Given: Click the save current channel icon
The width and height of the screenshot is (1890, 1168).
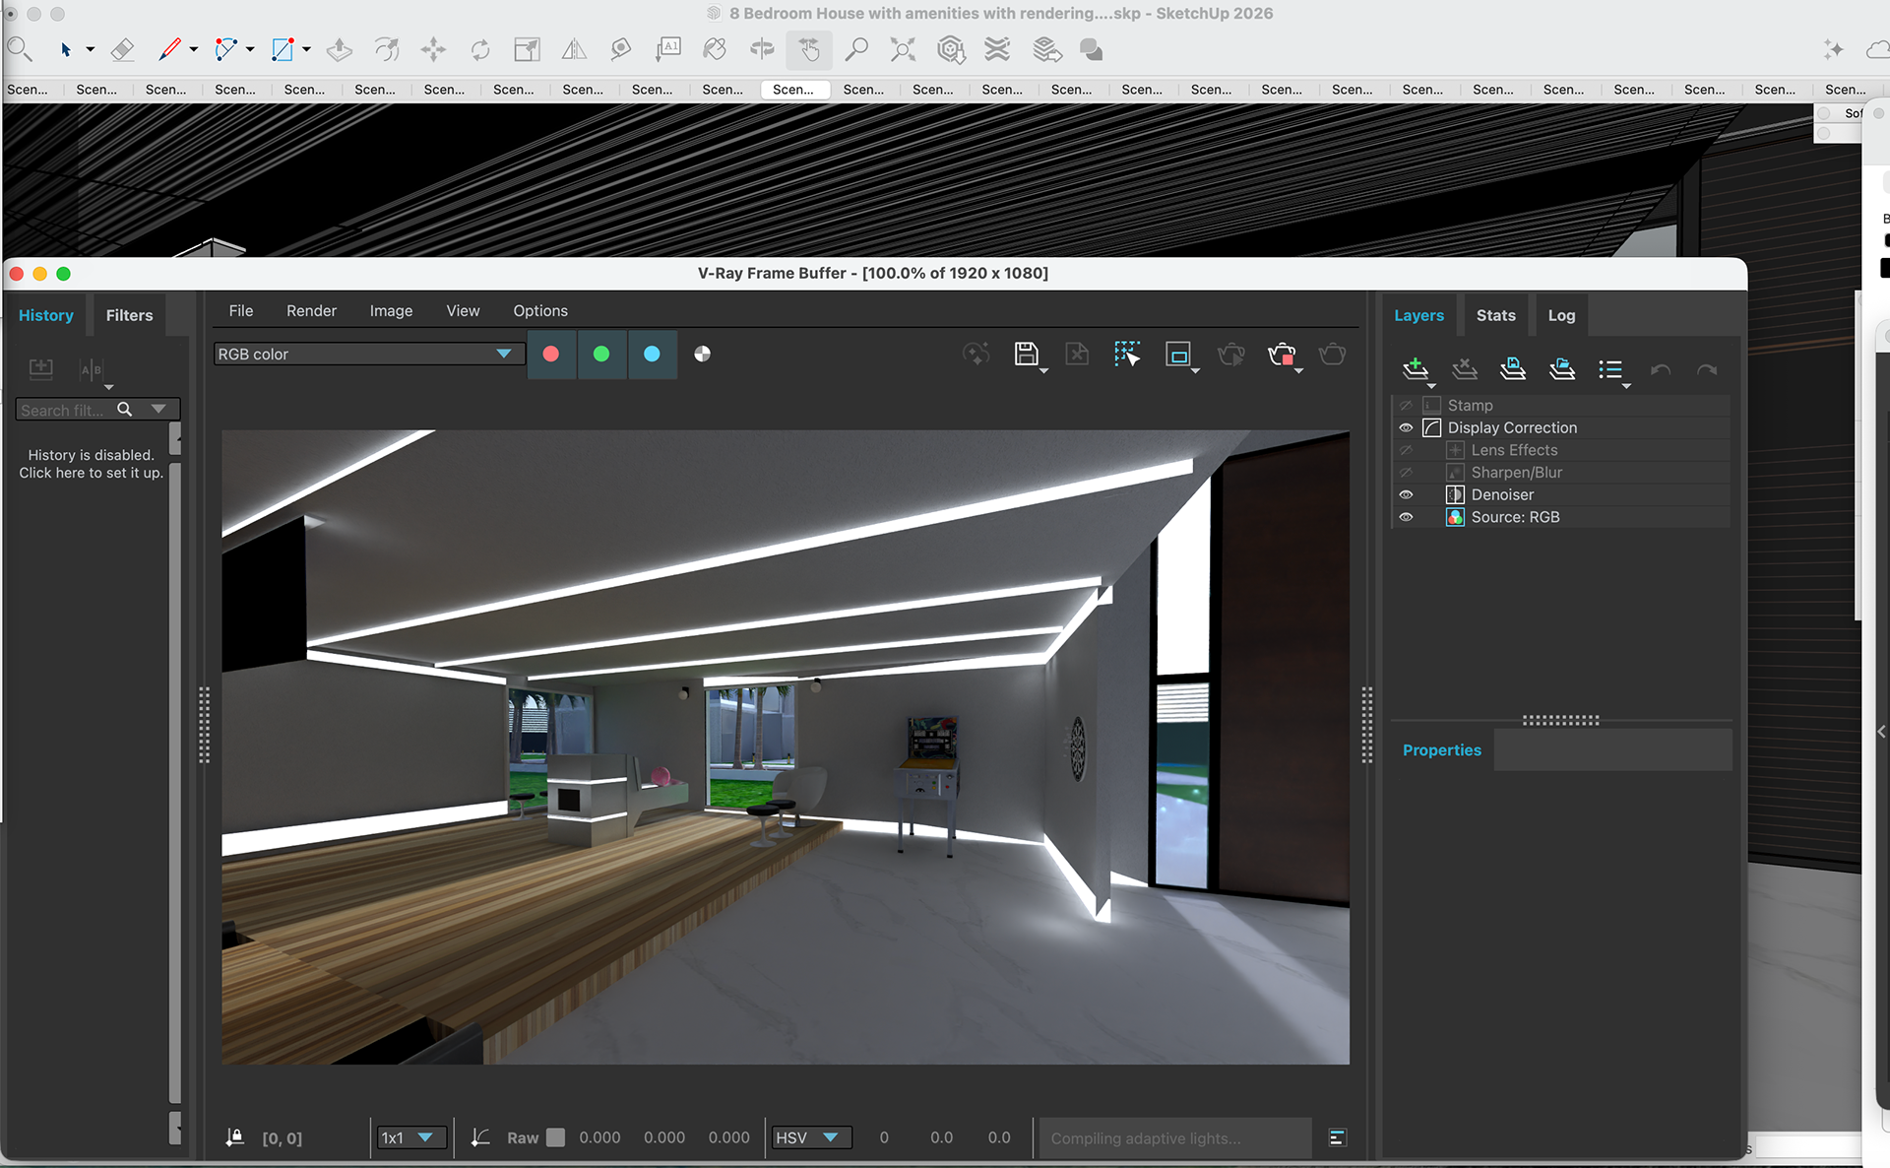Looking at the screenshot, I should 1025,354.
